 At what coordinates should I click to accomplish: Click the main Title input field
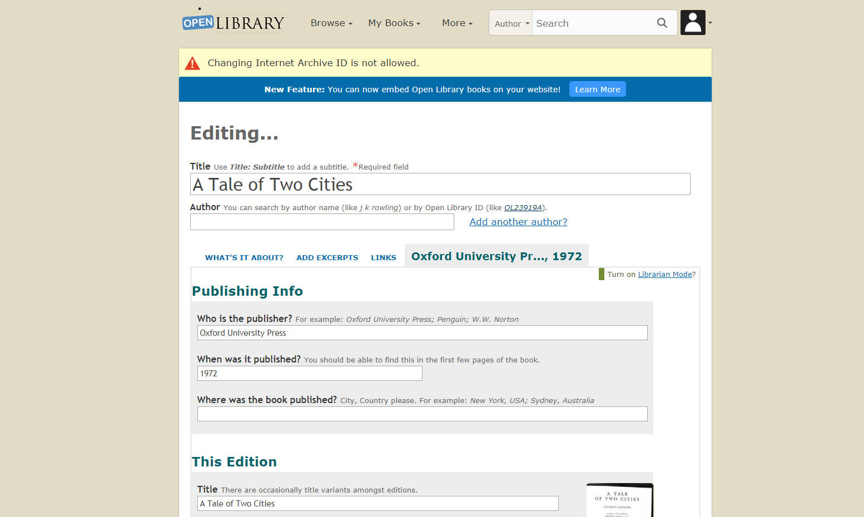pyautogui.click(x=440, y=184)
